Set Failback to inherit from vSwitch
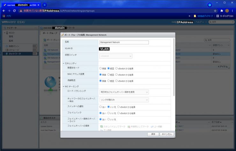This screenshot has width=236, height=151. 118,113
